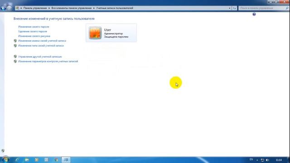290x163 pixels.
Task: Expand arrow after 'Панель управления' breadcrumb
Action: tap(49, 8)
